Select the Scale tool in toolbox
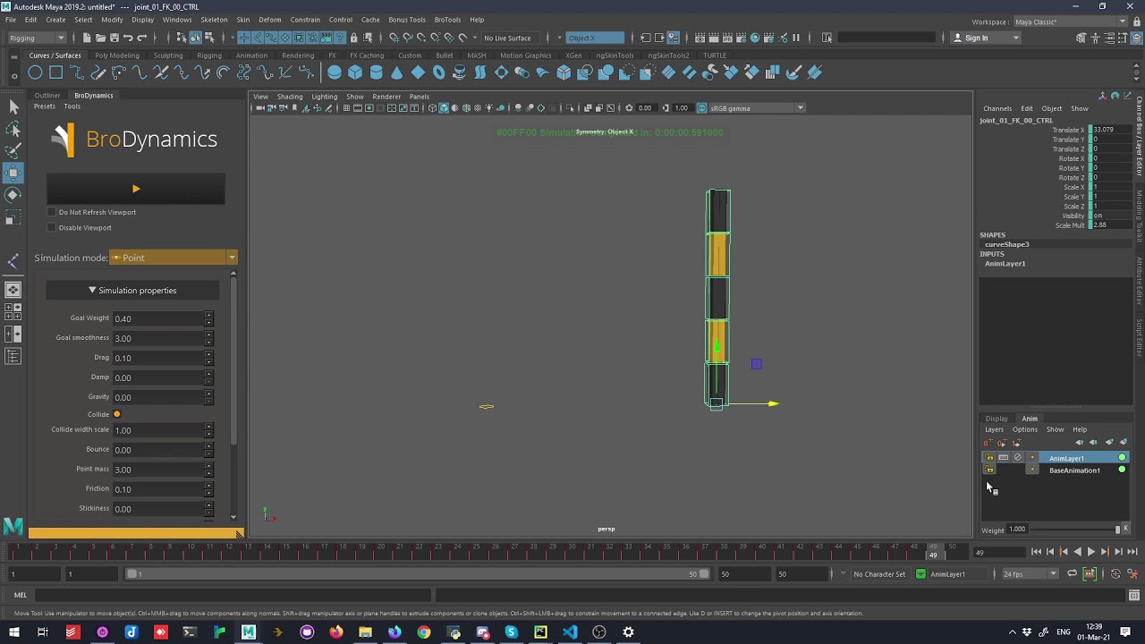Screen dimensions: 1145x644 (x=13, y=218)
